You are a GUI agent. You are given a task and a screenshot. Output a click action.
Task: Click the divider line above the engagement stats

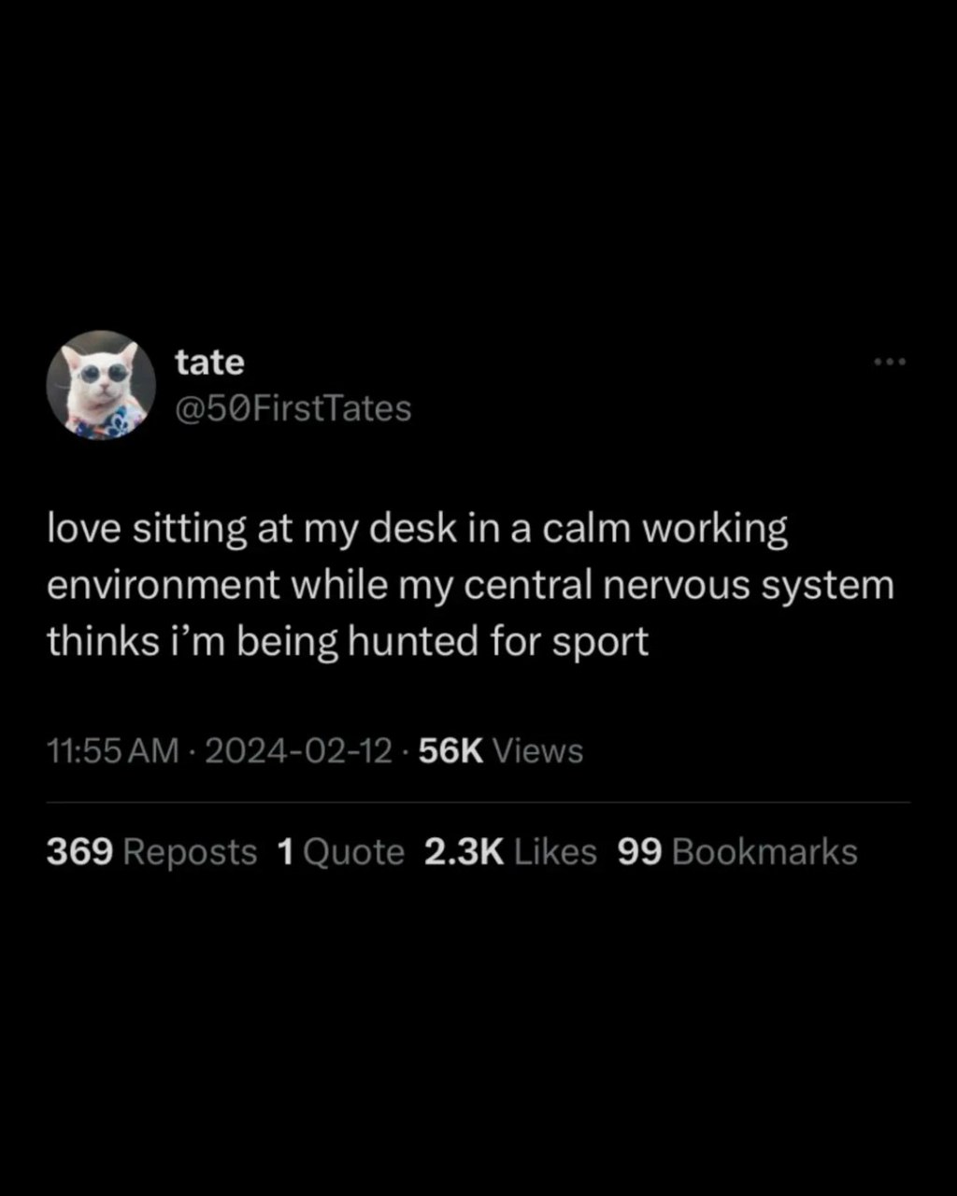(478, 802)
